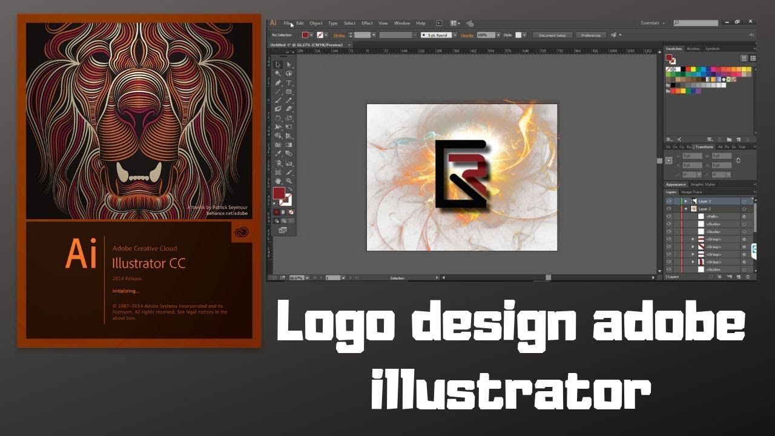Click Swatches panel list view icon
This screenshot has width=775, height=436.
pyautogui.click(x=744, y=58)
